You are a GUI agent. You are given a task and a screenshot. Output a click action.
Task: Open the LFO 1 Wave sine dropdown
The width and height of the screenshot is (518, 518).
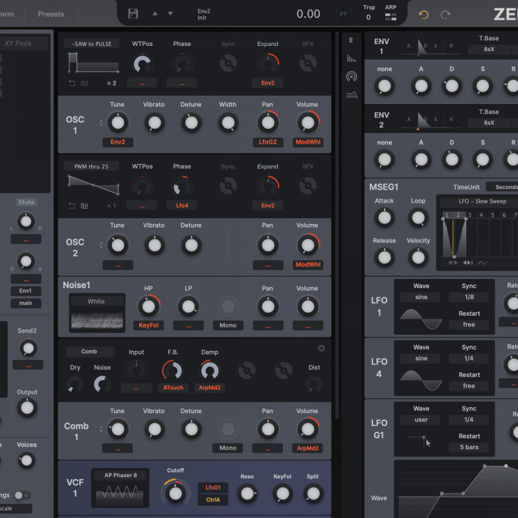421,297
